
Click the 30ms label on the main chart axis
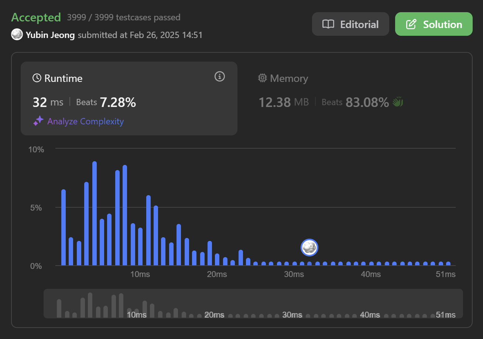[x=294, y=274]
